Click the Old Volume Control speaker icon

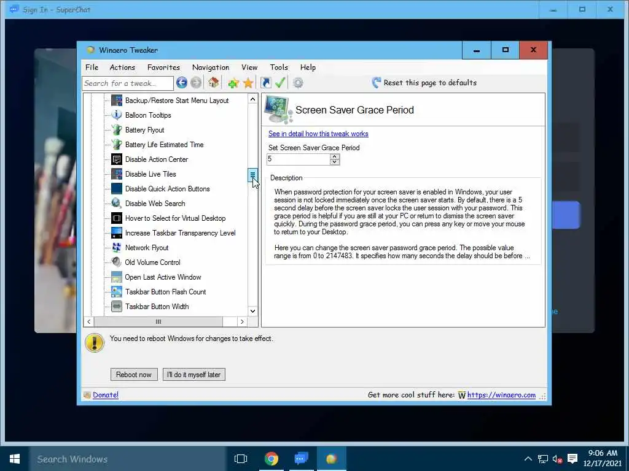point(116,262)
